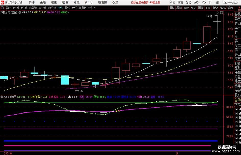Expand the 更多 period chevron
This screenshot has height=155, width=241.
click(94, 8)
